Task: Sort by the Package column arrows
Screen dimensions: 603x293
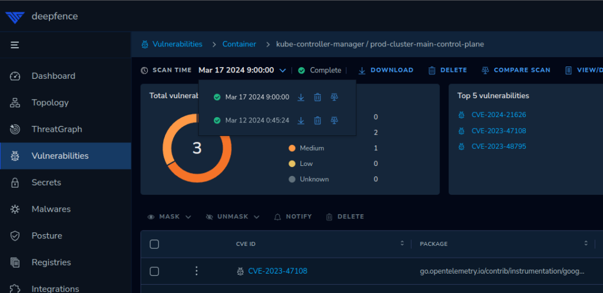Action: pos(586,244)
